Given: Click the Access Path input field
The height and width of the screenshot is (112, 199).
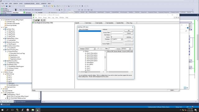Looking at the screenshot, I should point(117,32).
